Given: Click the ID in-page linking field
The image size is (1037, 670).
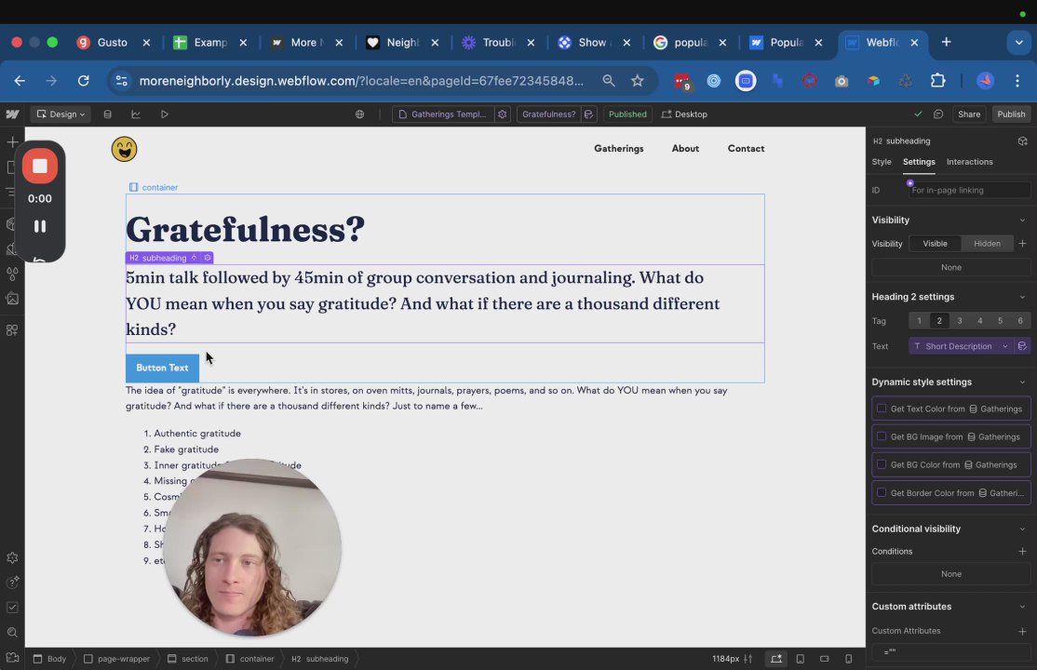Looking at the screenshot, I should 969,191.
